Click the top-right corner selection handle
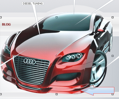The image size is (119, 99). point(112,17)
